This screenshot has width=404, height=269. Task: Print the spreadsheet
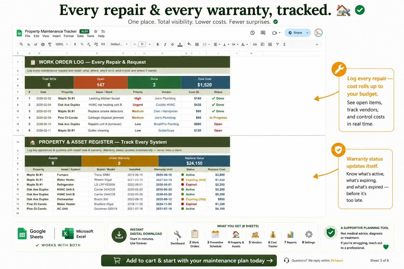coord(43,44)
